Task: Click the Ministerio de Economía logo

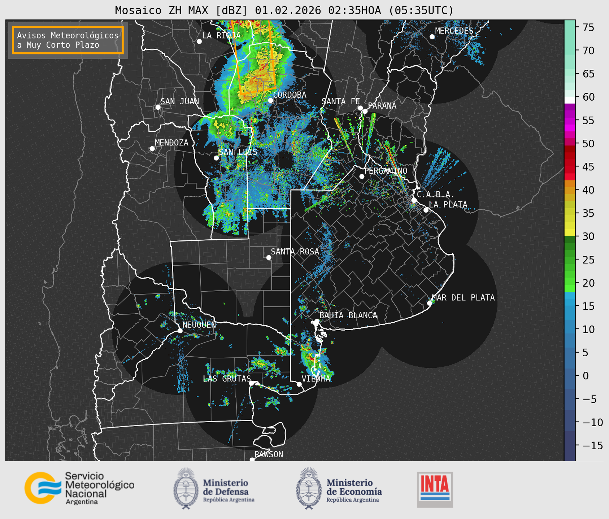Action: [339, 488]
